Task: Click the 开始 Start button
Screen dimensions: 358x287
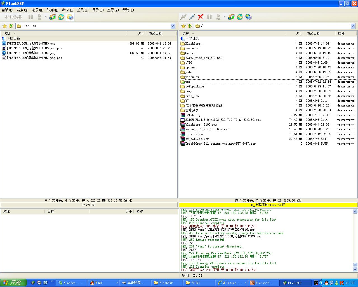Action: pos(13,283)
